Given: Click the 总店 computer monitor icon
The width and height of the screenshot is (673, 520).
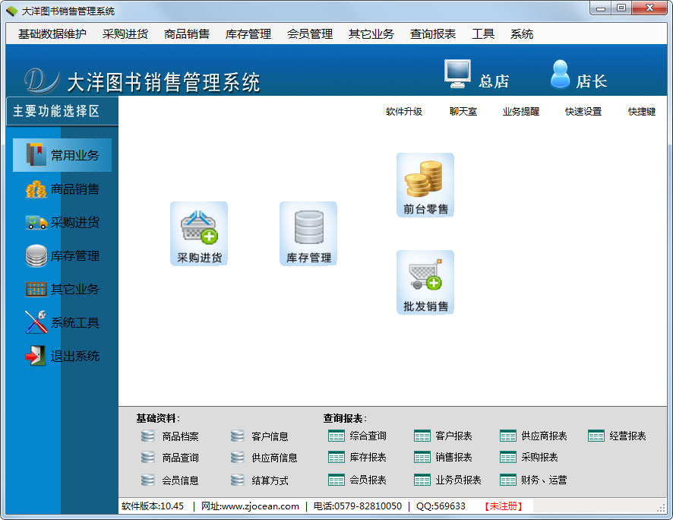Looking at the screenshot, I should [x=457, y=74].
